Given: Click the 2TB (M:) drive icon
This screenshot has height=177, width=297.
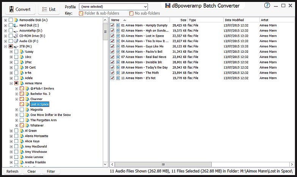Looking at the screenshot, I should 16,46.
